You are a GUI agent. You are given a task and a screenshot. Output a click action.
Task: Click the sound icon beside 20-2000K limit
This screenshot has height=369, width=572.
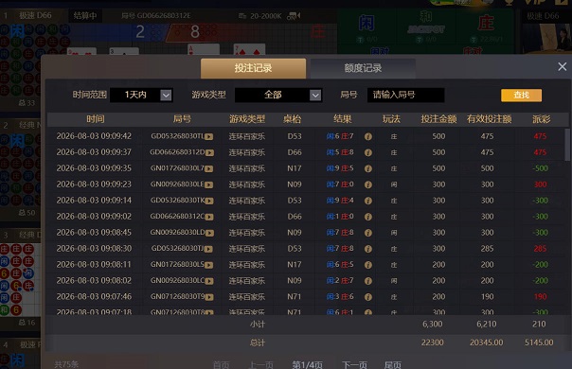pyautogui.click(x=294, y=16)
